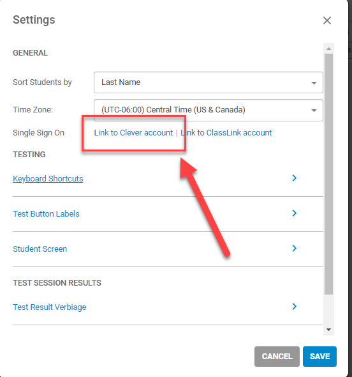Click the scrollbar down arrow

[x=329, y=330]
